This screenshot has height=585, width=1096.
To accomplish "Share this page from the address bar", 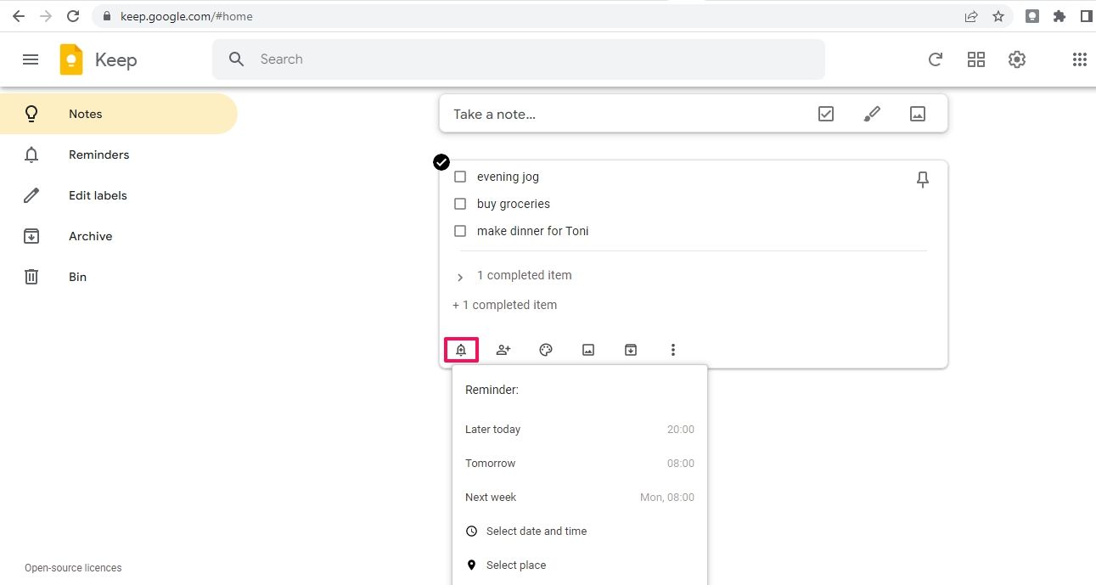I will [x=971, y=16].
